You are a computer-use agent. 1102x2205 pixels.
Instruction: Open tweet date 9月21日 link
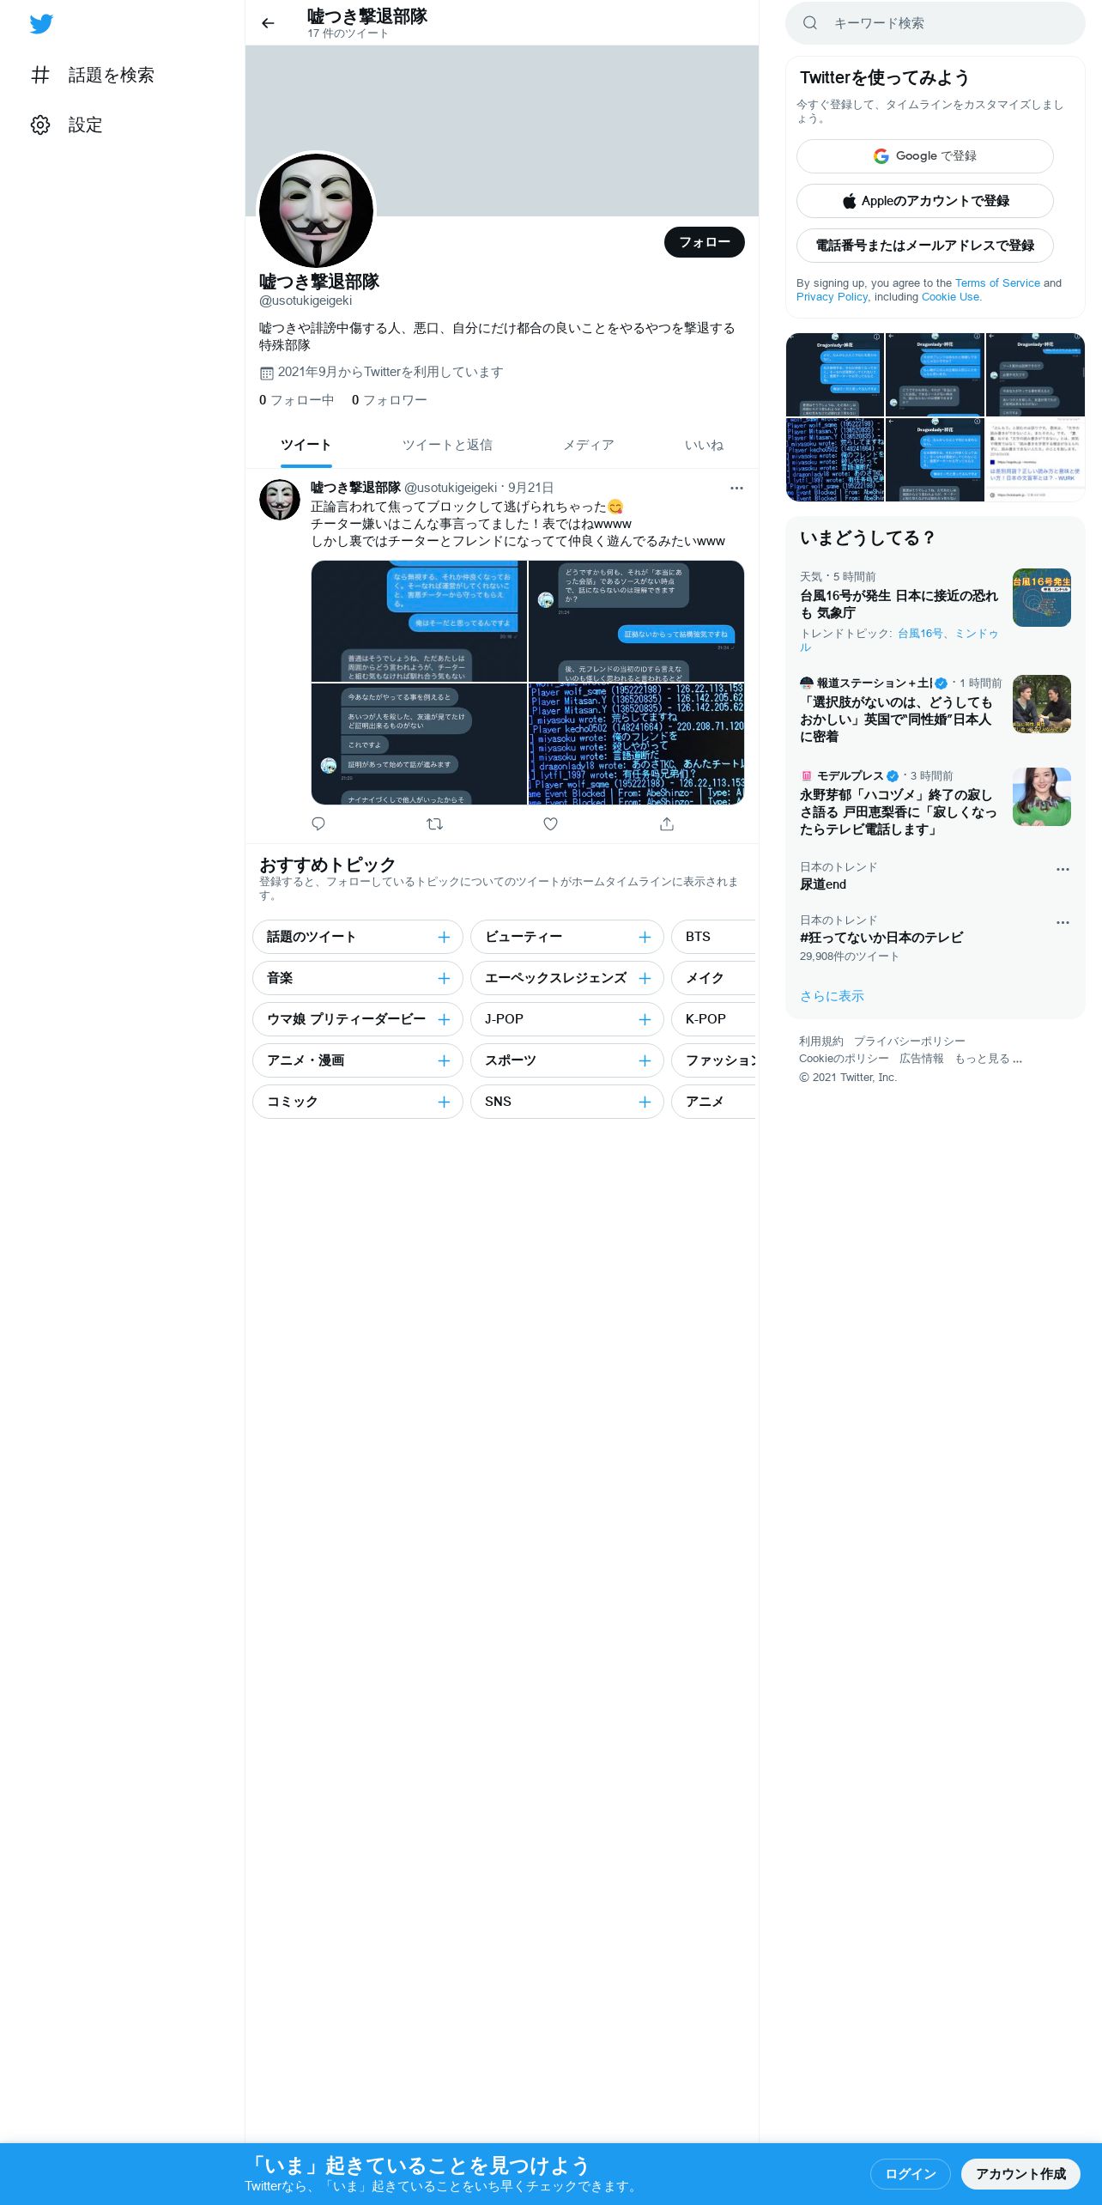530,488
